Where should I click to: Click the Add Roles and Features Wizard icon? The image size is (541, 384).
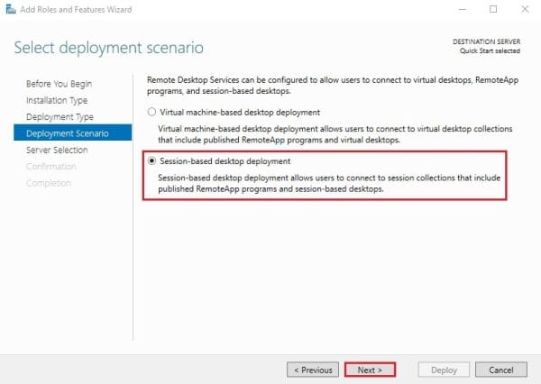point(10,9)
